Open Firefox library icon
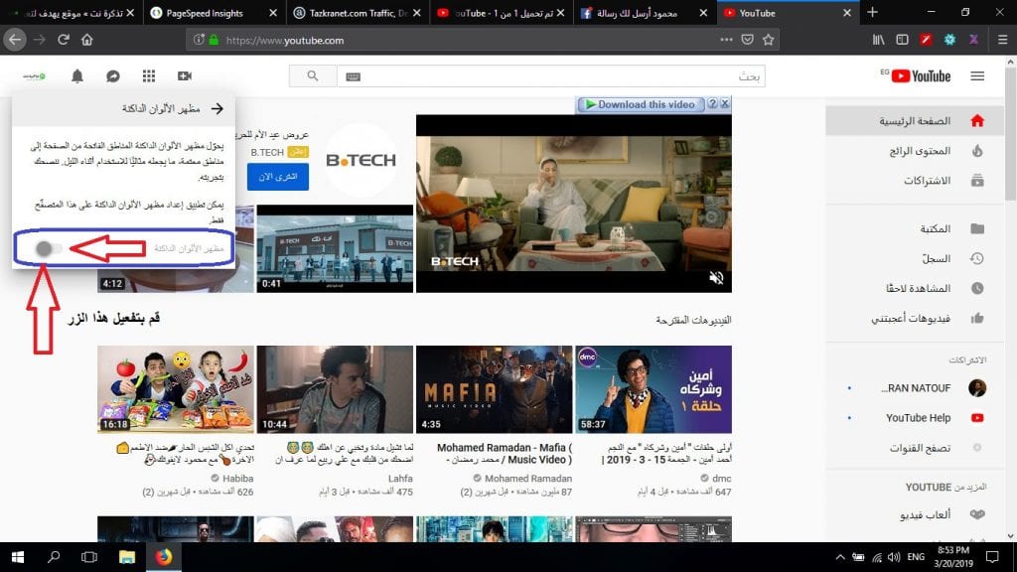Viewport: 1017px width, 572px height. coord(878,40)
